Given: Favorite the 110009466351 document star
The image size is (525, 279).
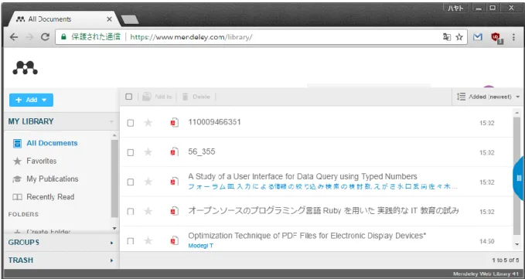Looking at the screenshot, I should [x=148, y=122].
